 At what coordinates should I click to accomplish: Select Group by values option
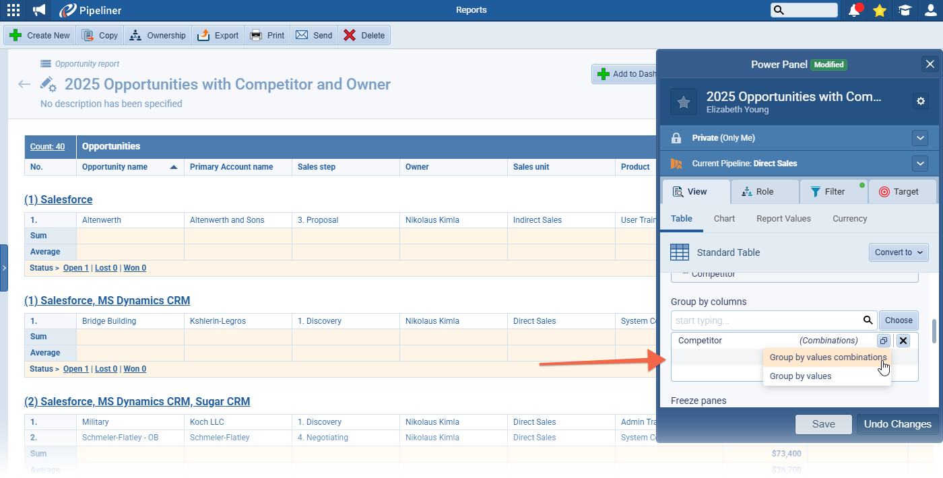coord(800,376)
